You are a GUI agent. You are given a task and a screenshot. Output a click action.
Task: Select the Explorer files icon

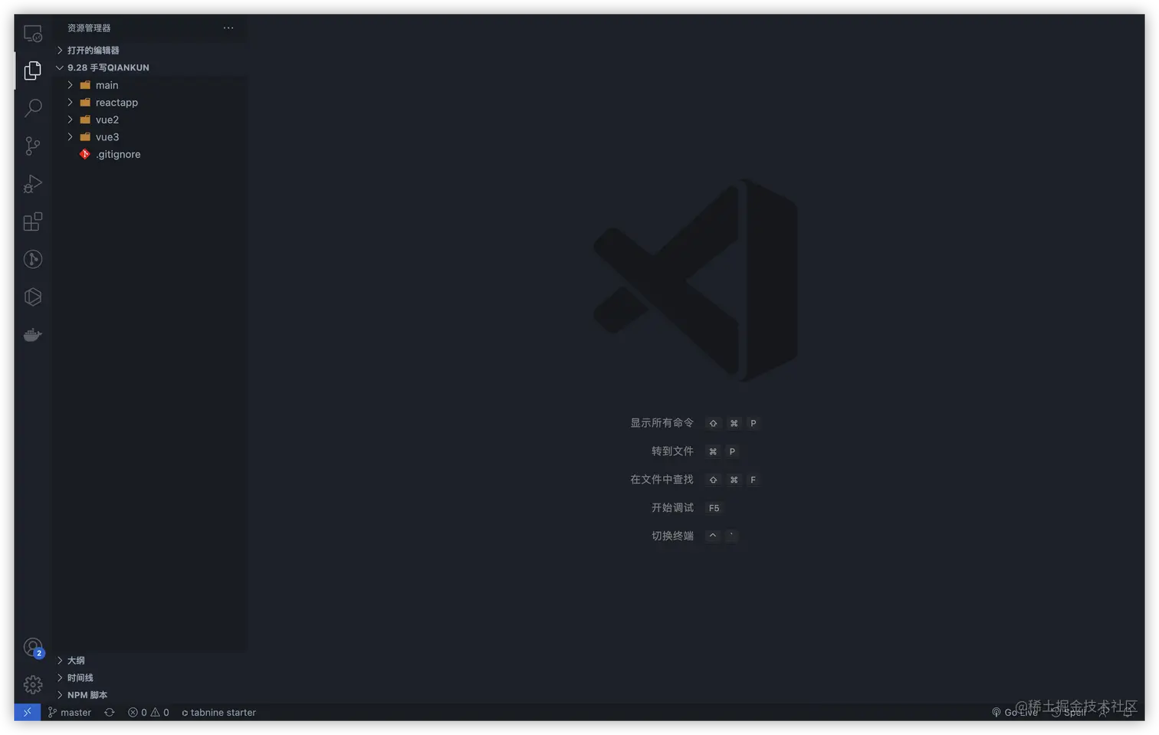tap(33, 71)
